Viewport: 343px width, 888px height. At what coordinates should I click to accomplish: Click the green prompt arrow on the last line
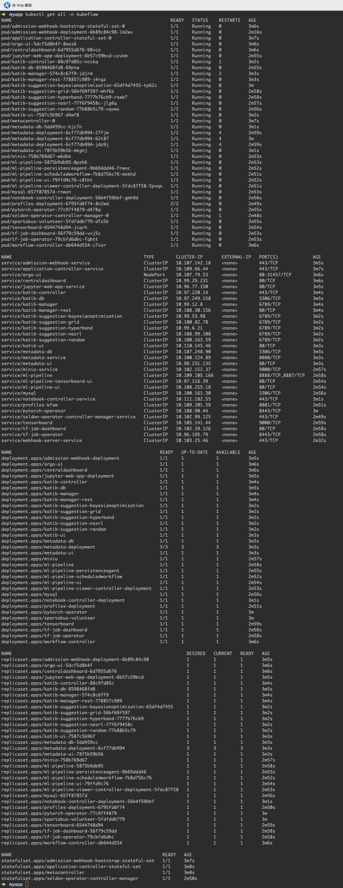(x=3, y=884)
